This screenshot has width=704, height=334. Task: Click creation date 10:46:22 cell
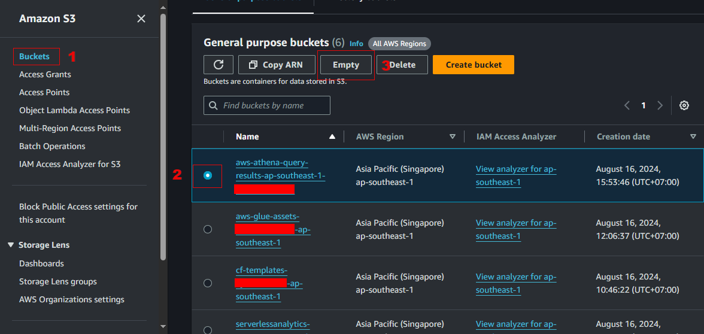(638, 283)
